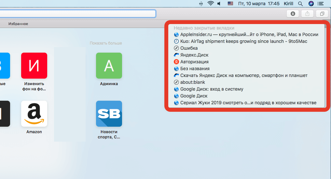Open Spotlight search magnifier in menu bar
Viewport: 331px width, 179px height.
tap(300, 4)
